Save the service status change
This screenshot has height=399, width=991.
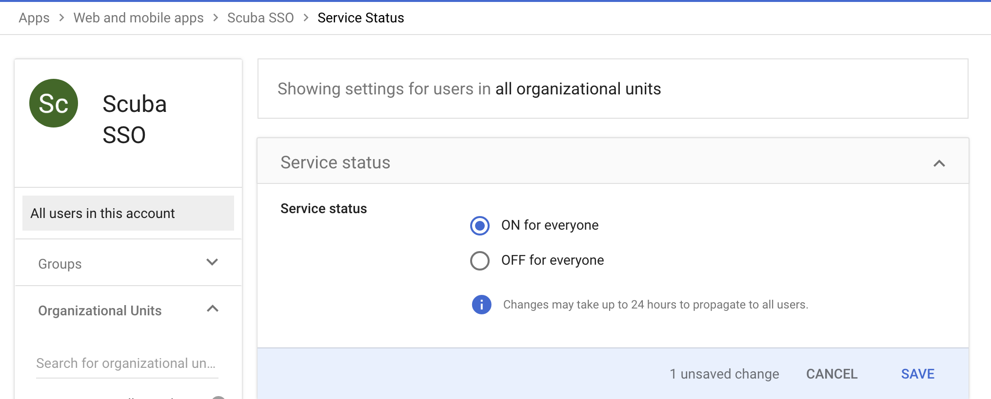[918, 374]
